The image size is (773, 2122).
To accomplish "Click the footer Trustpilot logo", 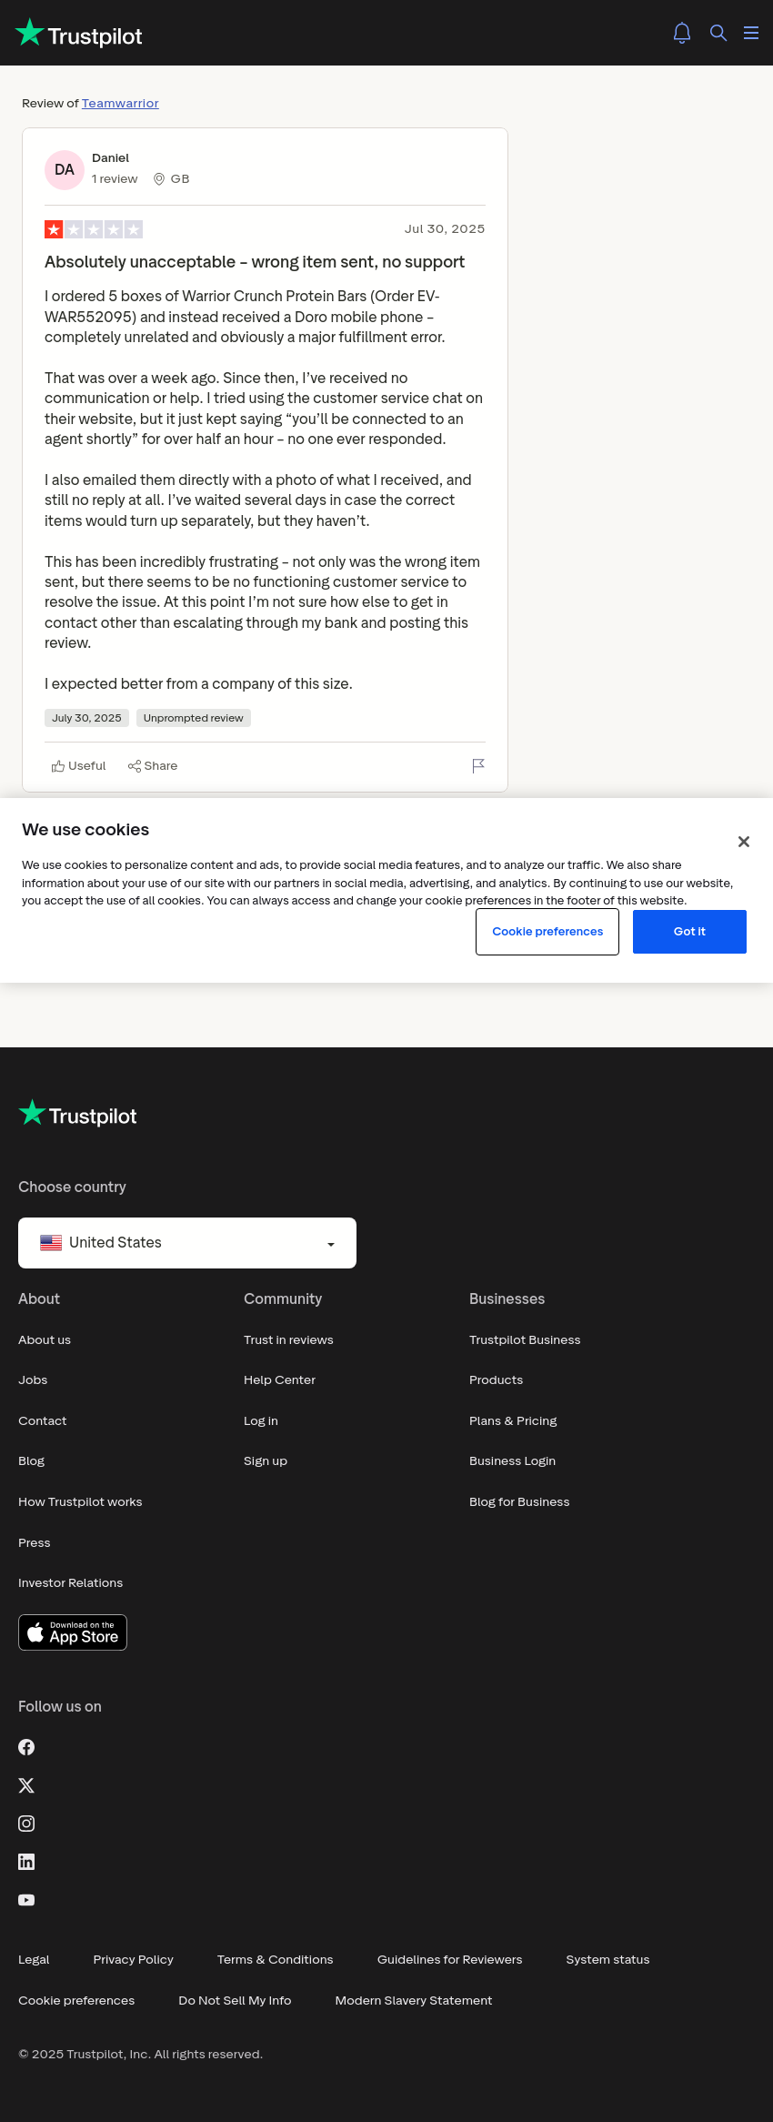I will click(x=77, y=1114).
